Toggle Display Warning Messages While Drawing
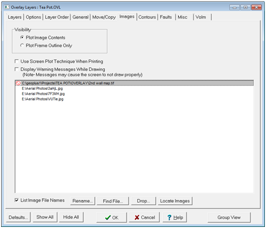Viewport: 266px width, 228px height. click(17, 69)
